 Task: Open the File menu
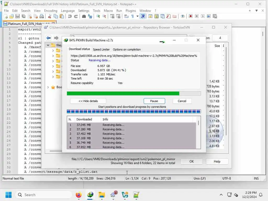(6, 10)
